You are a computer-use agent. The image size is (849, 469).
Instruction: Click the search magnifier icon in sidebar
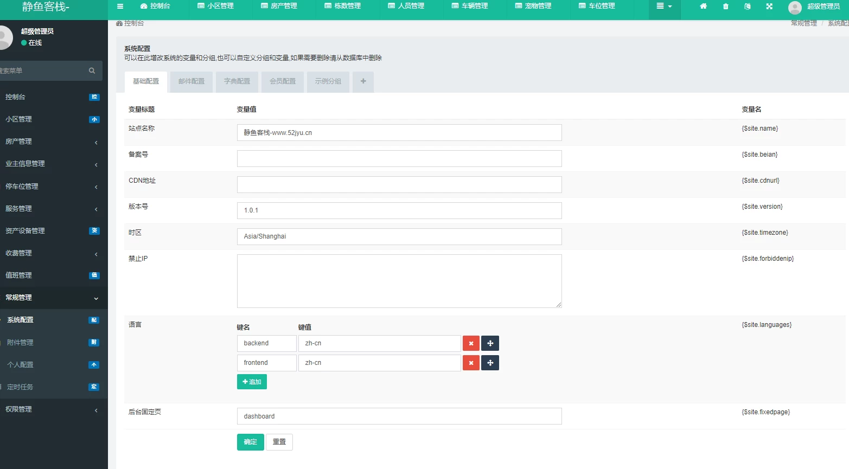point(92,70)
